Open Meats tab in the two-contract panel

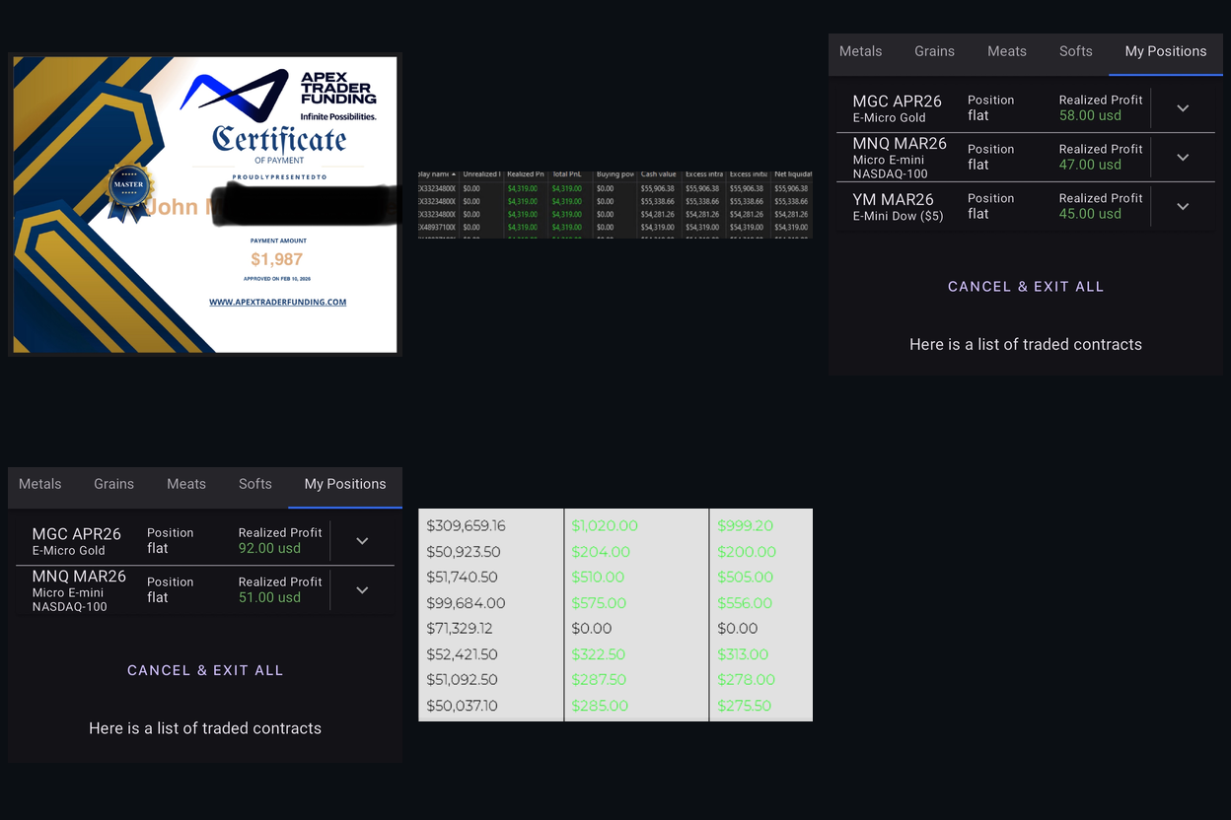[186, 484]
